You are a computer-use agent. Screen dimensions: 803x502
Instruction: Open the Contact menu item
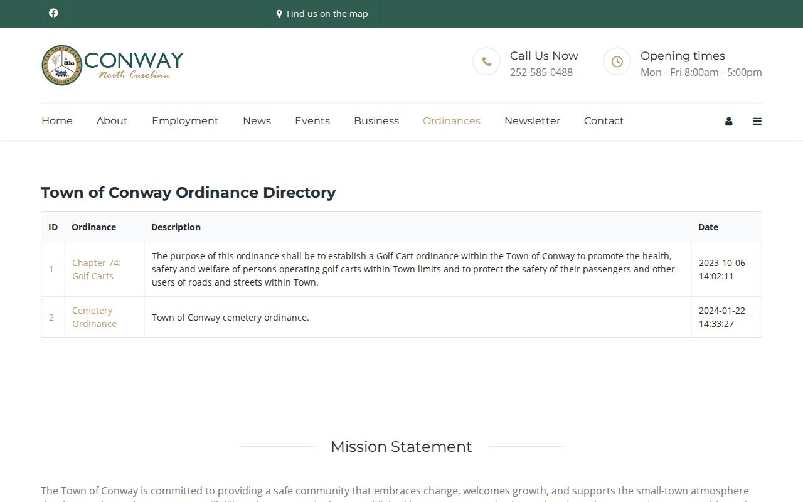pos(604,121)
